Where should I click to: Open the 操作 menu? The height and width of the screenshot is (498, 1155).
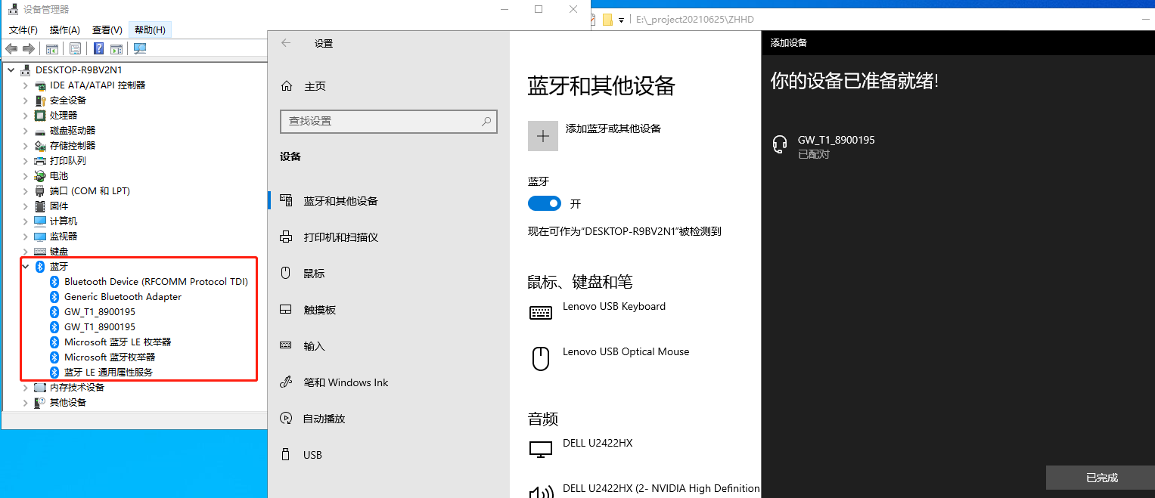point(64,29)
